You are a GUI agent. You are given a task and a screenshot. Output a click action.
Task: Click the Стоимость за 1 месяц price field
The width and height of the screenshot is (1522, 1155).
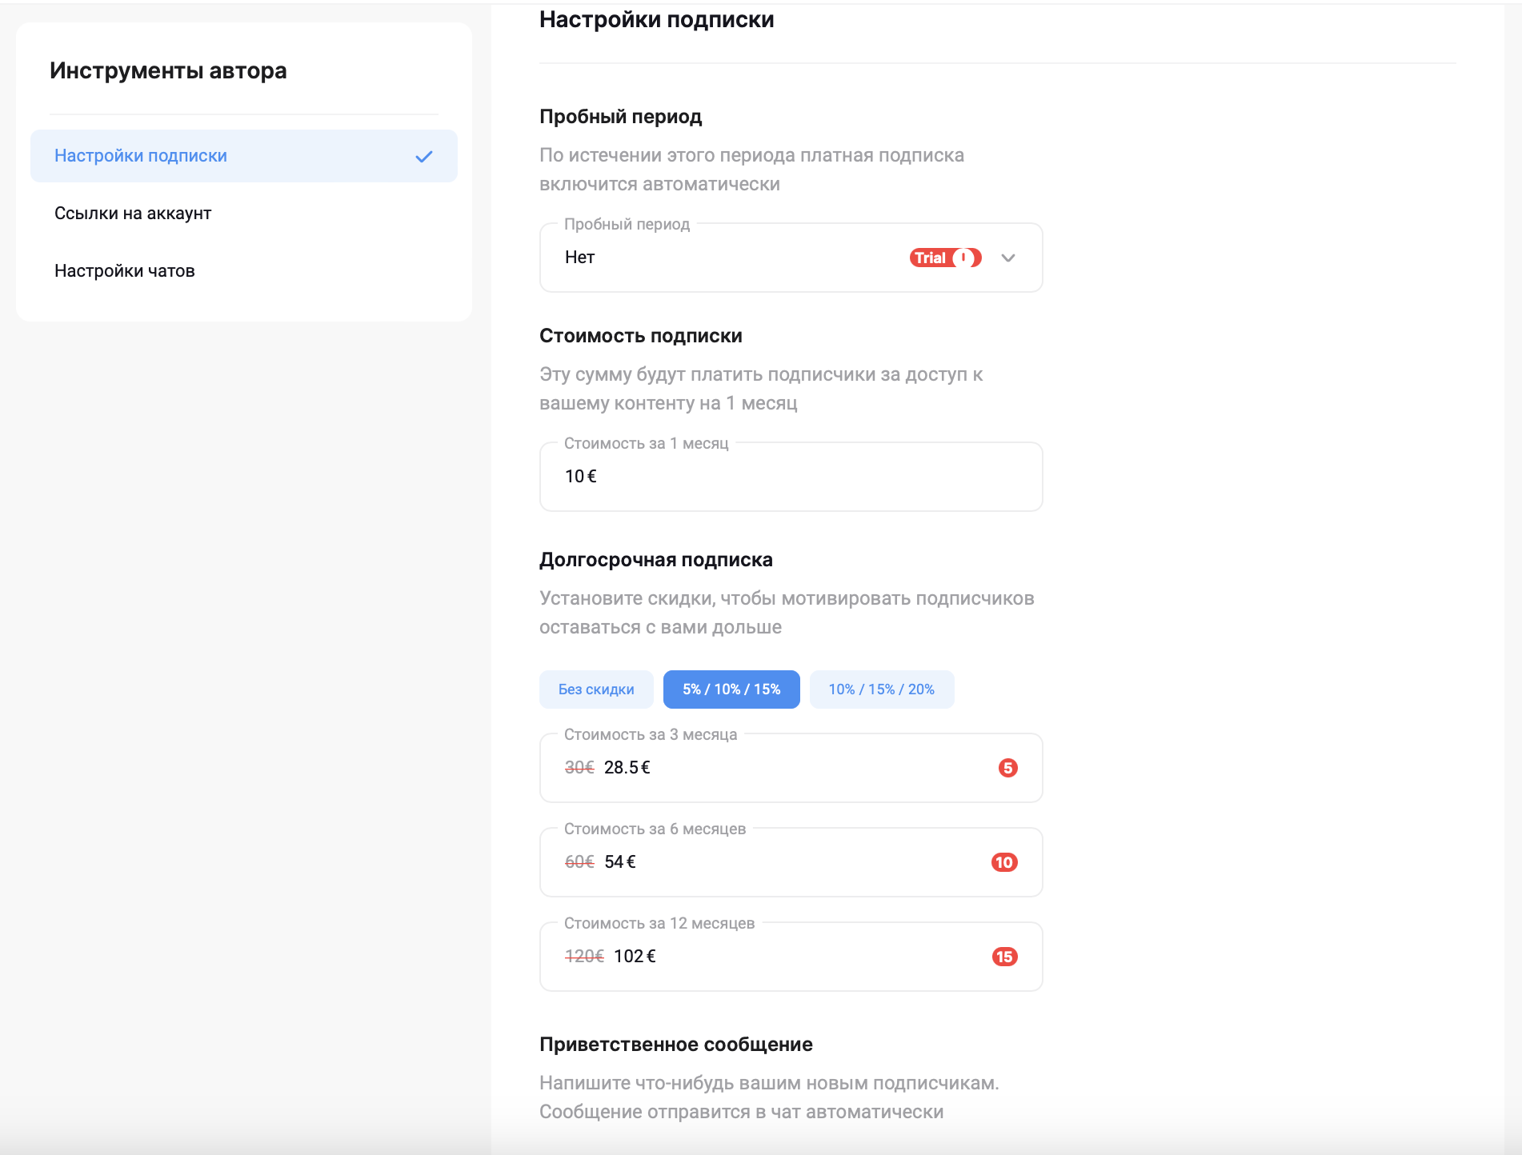(x=791, y=477)
